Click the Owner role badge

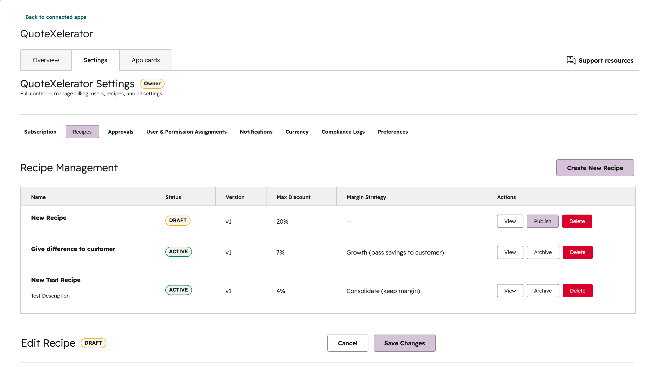click(x=152, y=84)
